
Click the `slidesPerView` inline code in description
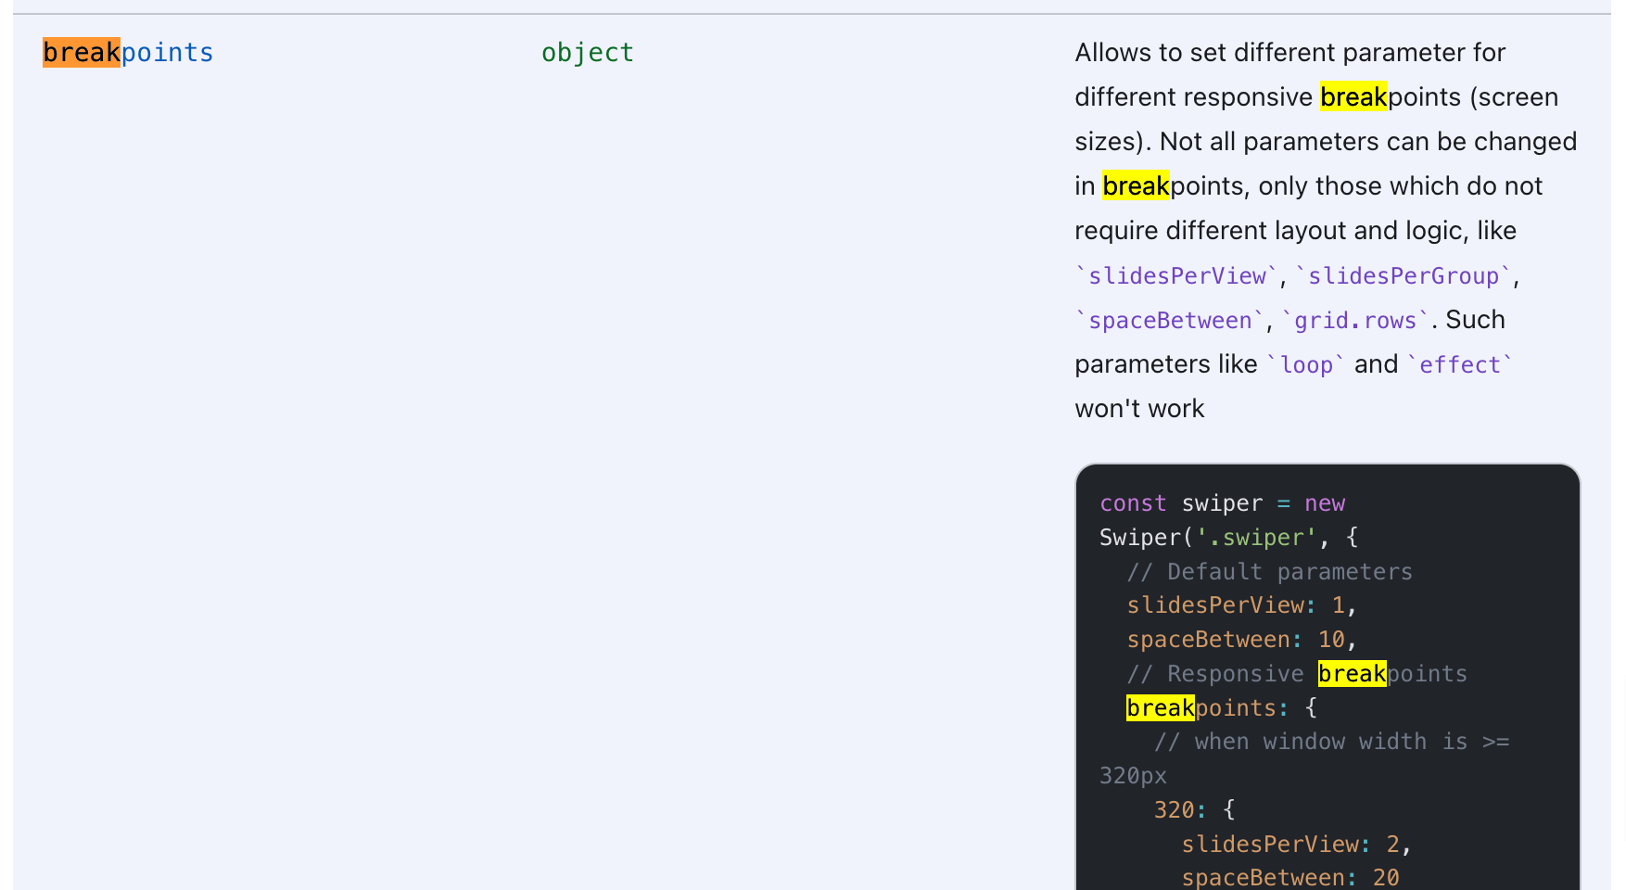(1175, 276)
